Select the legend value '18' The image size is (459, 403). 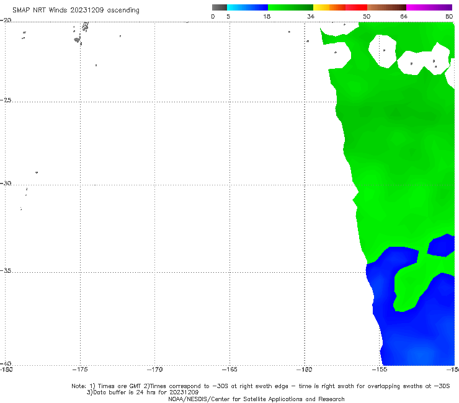click(x=267, y=17)
